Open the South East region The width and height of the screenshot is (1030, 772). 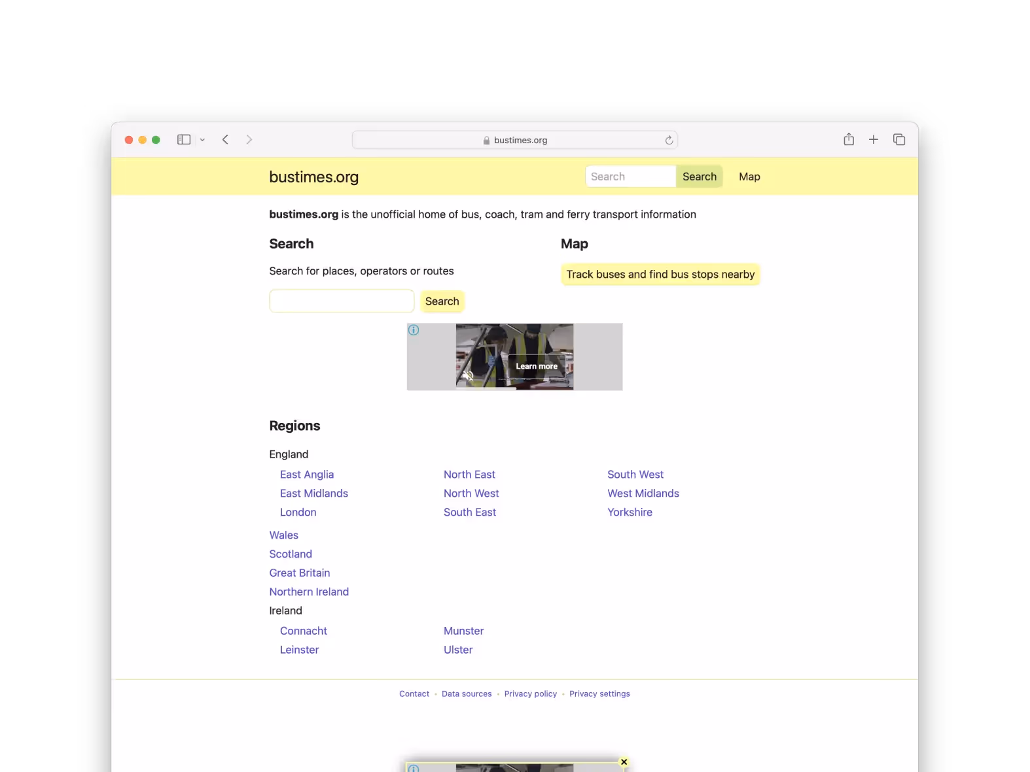[470, 512]
